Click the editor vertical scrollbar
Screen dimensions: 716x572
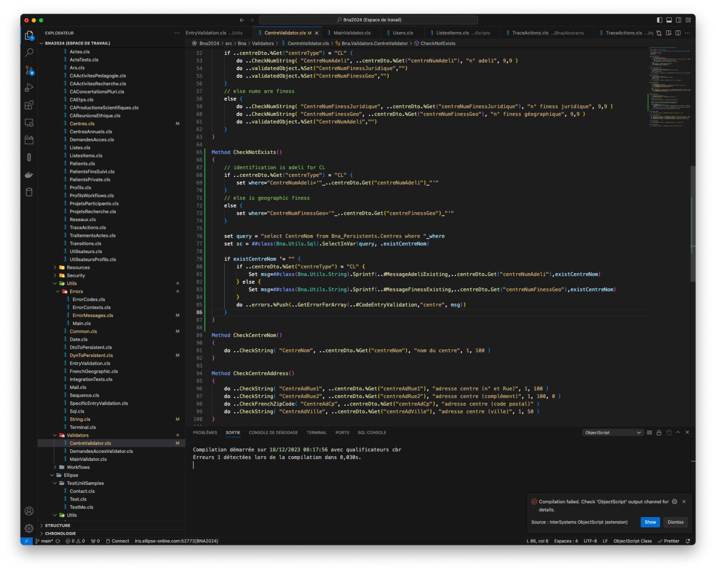coord(693,224)
